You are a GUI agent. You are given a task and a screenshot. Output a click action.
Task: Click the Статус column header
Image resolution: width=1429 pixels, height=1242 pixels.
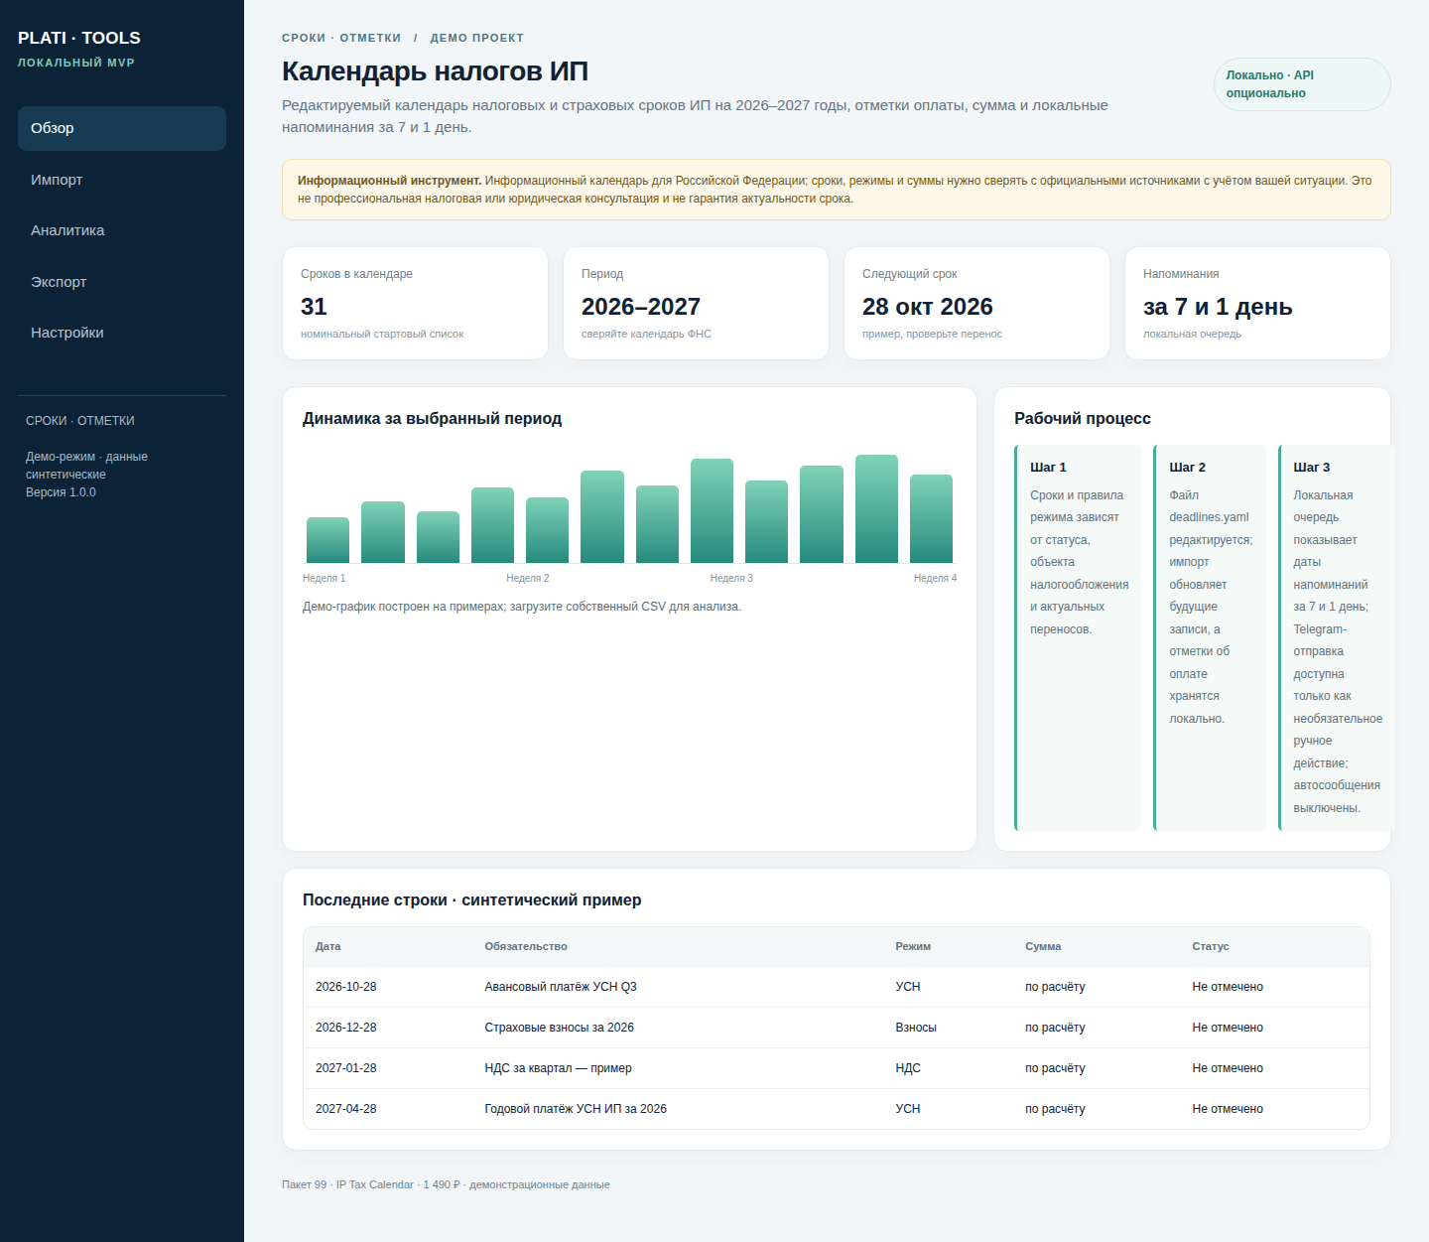tap(1211, 946)
